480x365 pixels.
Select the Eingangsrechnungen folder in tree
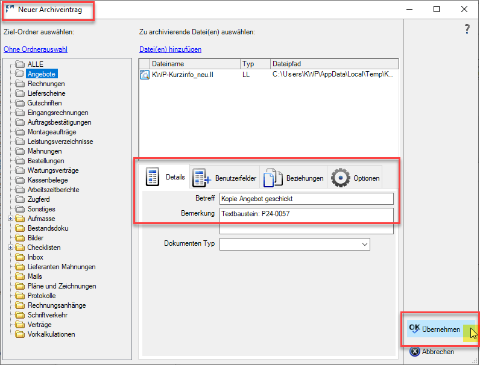pyautogui.click(x=58, y=113)
